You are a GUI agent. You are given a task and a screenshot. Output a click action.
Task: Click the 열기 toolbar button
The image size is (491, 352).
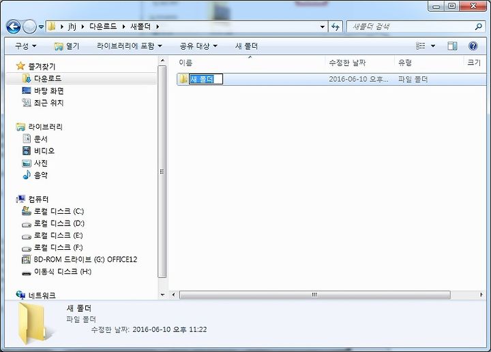tap(67, 46)
